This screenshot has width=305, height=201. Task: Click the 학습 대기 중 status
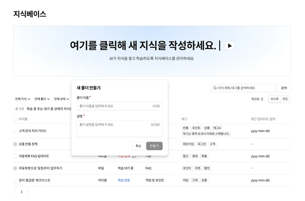click(125, 168)
